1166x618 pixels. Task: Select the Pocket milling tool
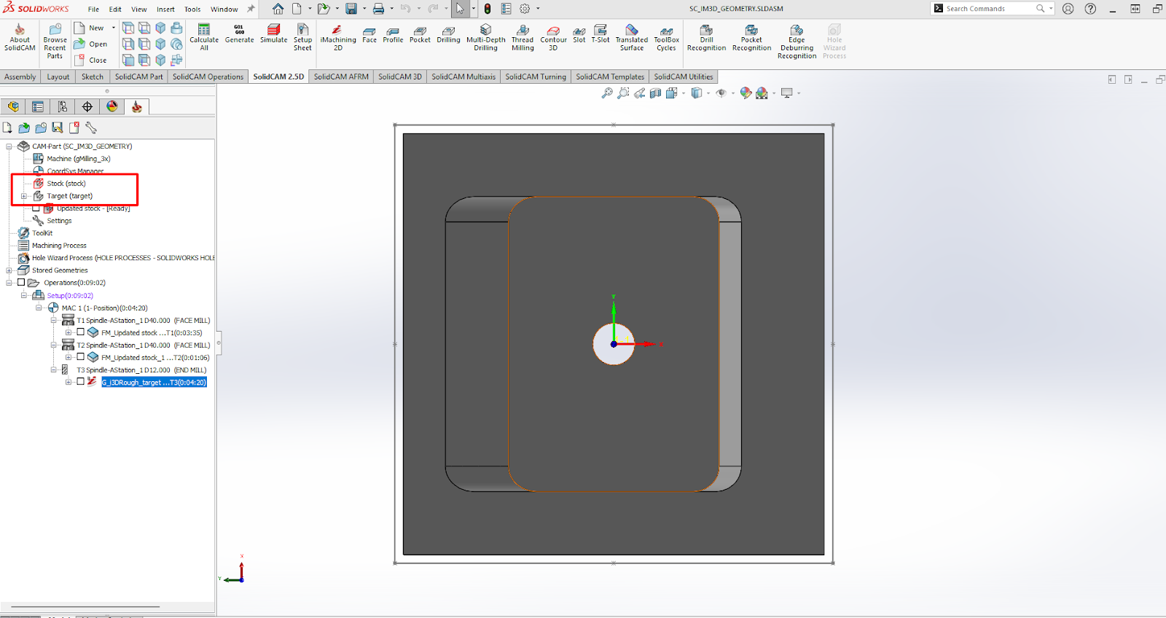[420, 34]
